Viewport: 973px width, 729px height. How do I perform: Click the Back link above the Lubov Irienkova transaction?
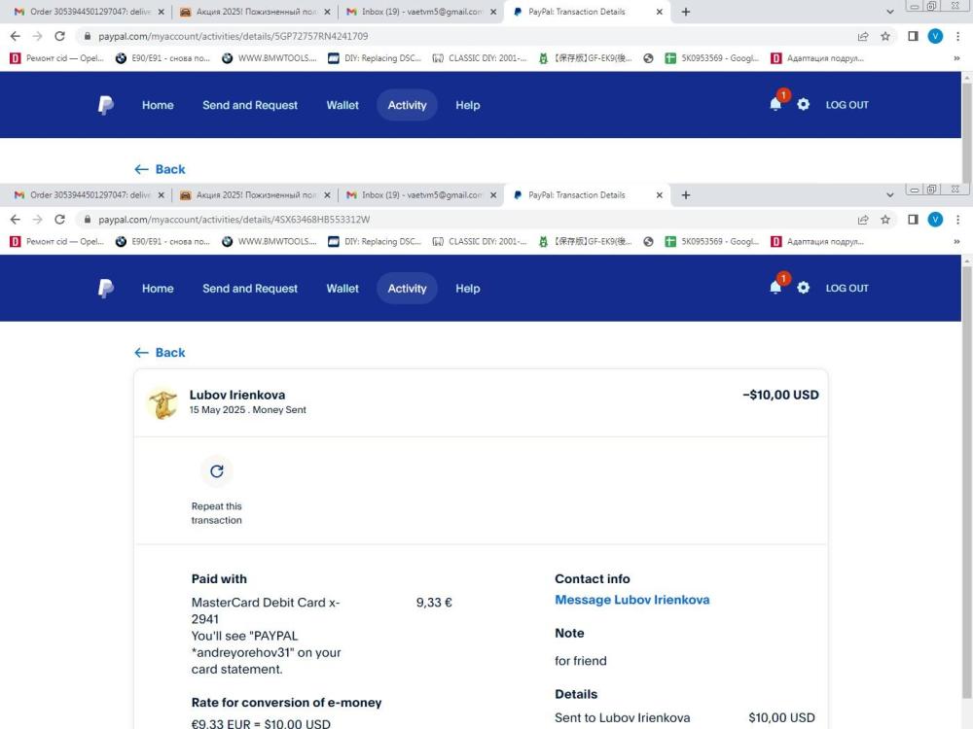[161, 353]
